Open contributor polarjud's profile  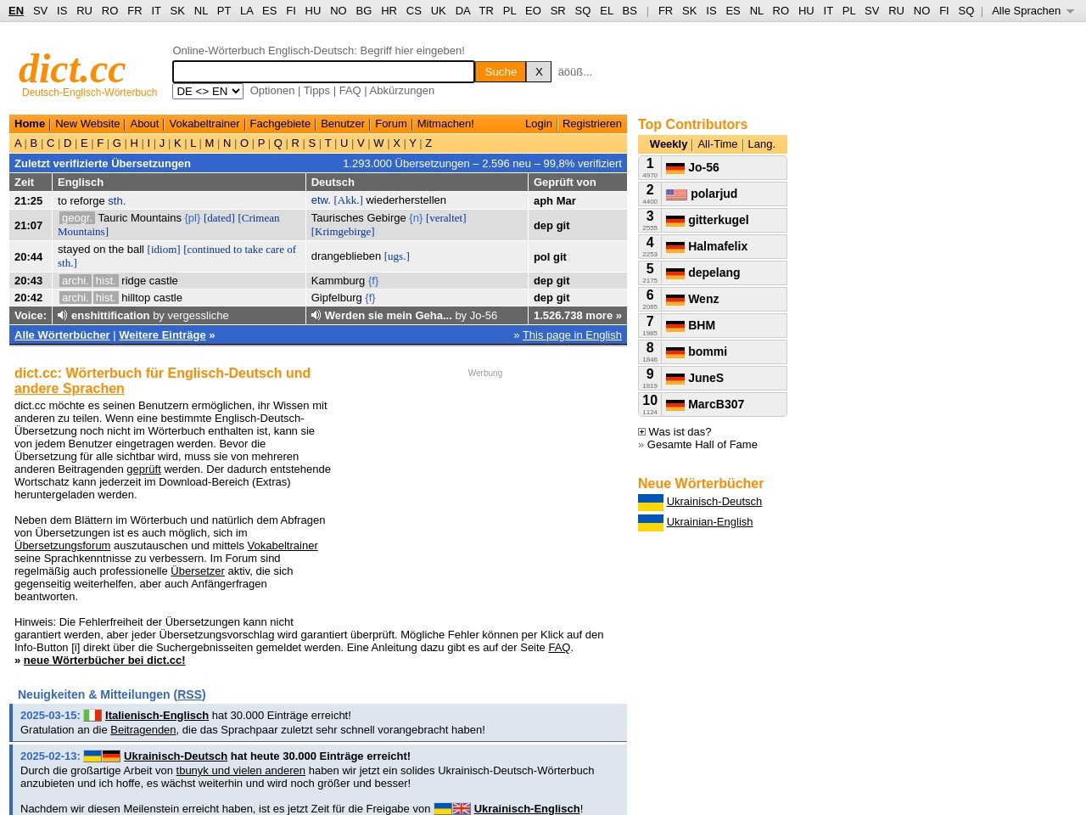[x=714, y=194]
